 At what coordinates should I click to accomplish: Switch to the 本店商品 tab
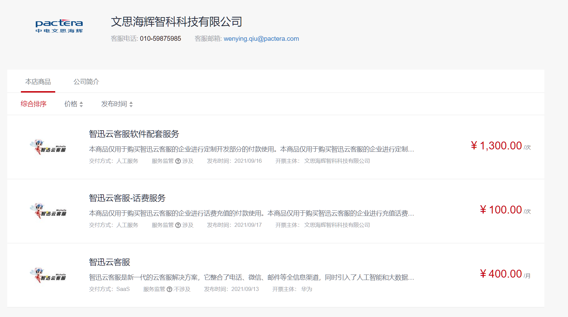(38, 82)
